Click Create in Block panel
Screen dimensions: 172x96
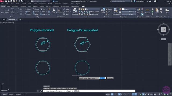pos(109,9)
